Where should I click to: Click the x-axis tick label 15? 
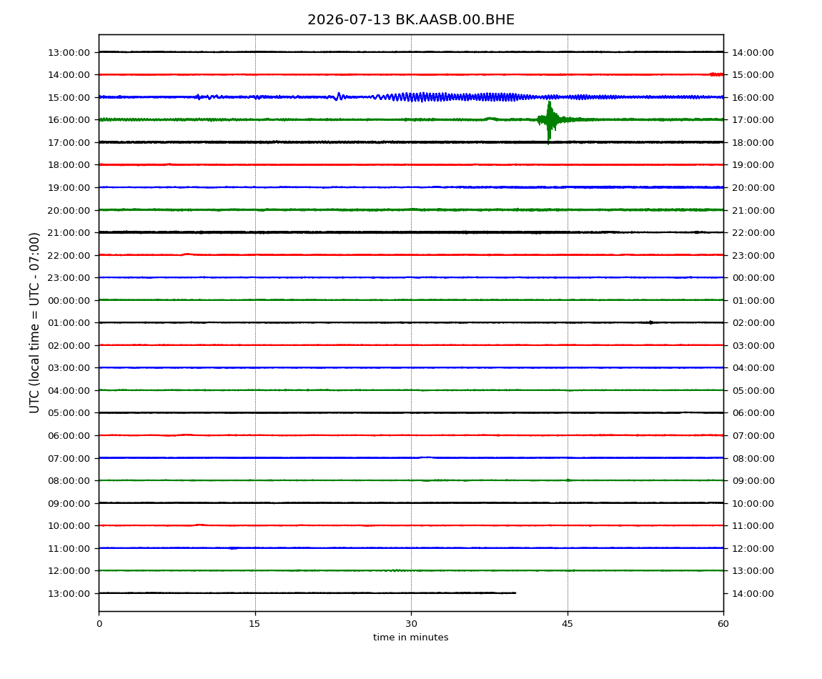click(254, 624)
